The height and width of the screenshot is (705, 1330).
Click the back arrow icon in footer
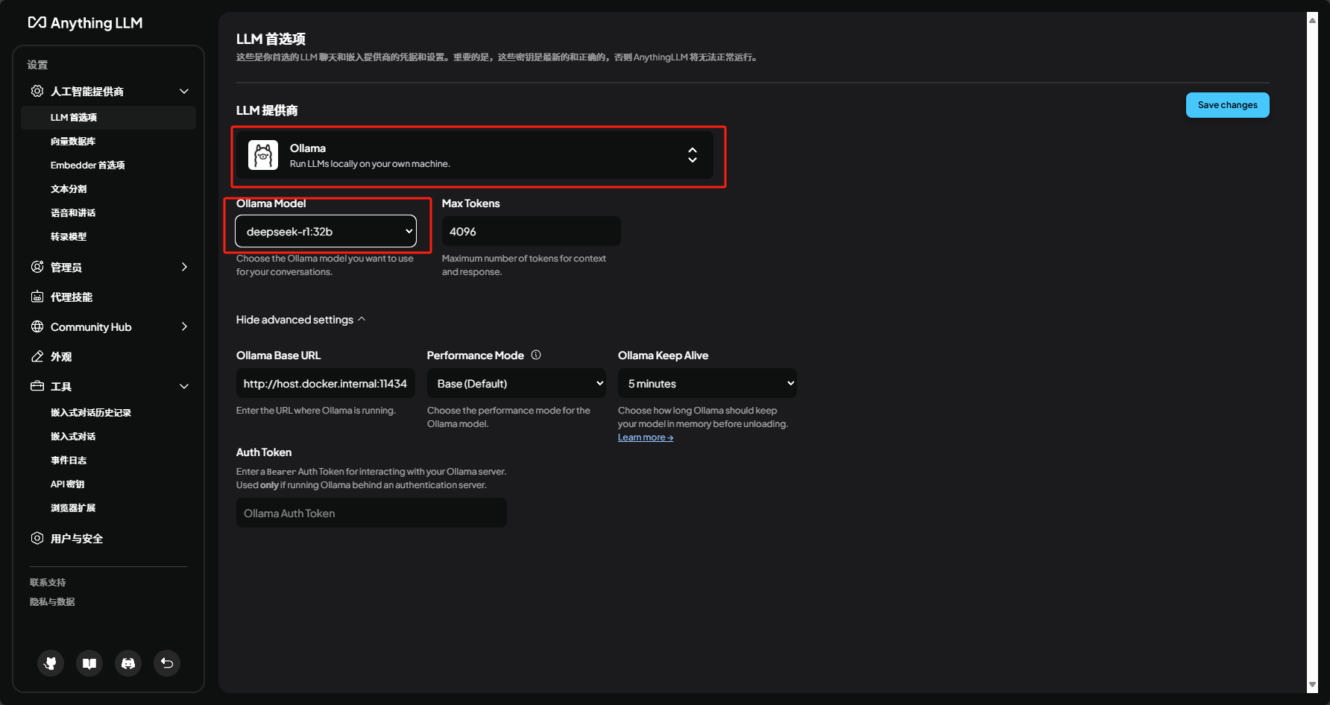(167, 663)
